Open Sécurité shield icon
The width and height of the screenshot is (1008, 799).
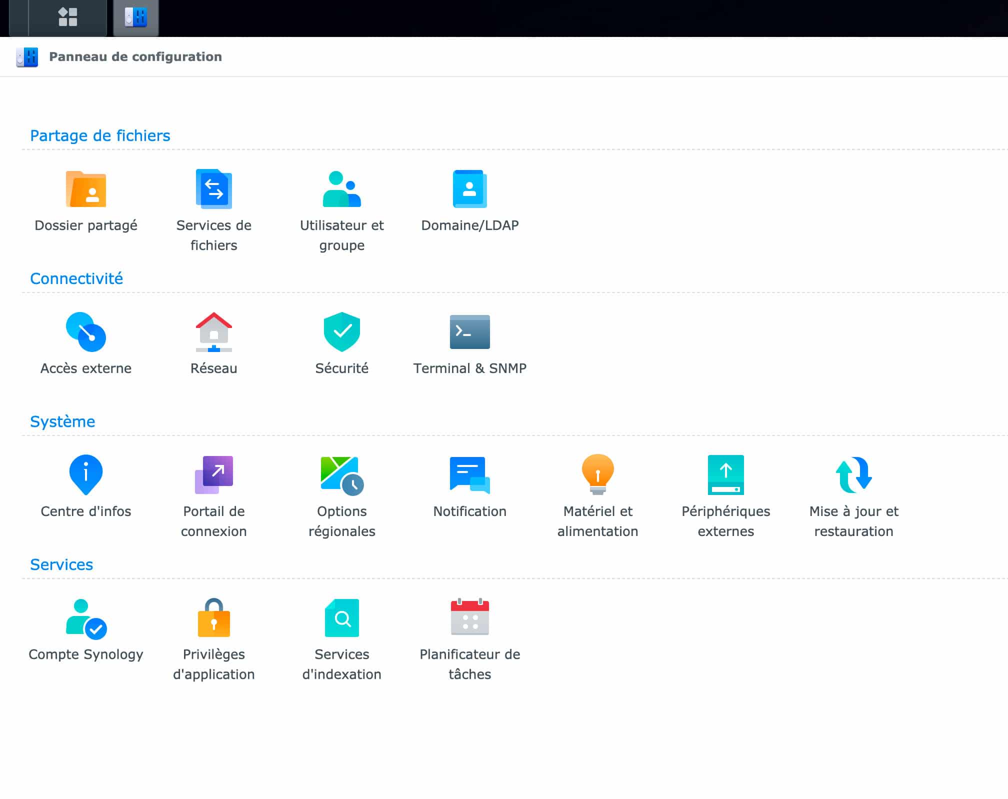[342, 332]
